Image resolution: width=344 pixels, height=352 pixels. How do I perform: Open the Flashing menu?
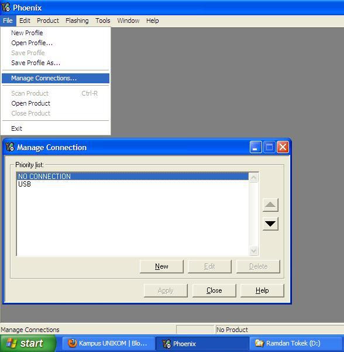[77, 21]
